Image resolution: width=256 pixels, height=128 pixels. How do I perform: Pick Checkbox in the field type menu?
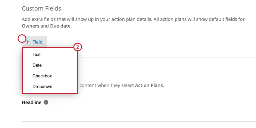coord(42,76)
